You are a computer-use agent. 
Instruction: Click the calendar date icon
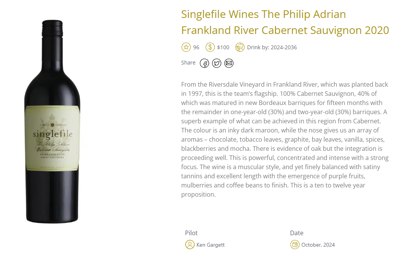click(x=295, y=245)
